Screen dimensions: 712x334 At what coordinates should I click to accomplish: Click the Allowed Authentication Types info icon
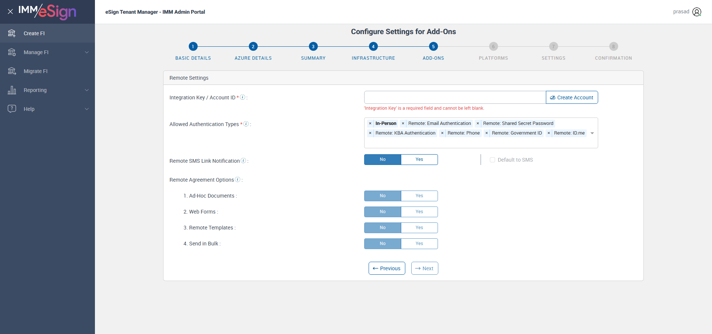point(246,124)
